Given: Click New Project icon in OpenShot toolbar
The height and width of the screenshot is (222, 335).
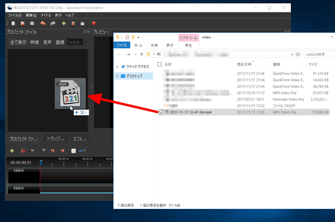Looking at the screenshot, I should (13, 23).
